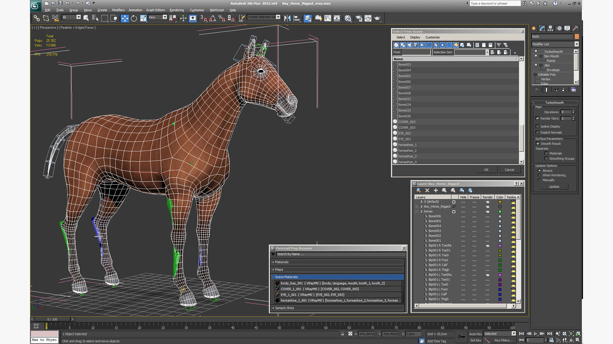Enable Explicit Normals checkbox
This screenshot has height=344, width=613.
(x=537, y=133)
